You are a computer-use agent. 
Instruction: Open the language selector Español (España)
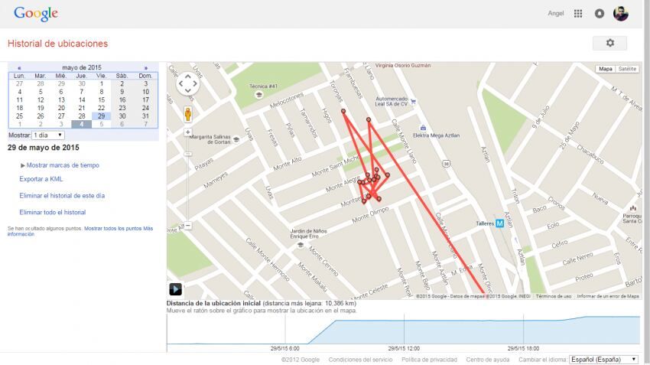[604, 359]
